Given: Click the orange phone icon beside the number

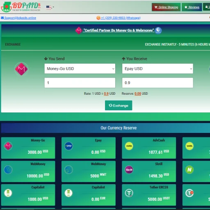Looking at the screenshot, I should pyautogui.click(x=98, y=18).
